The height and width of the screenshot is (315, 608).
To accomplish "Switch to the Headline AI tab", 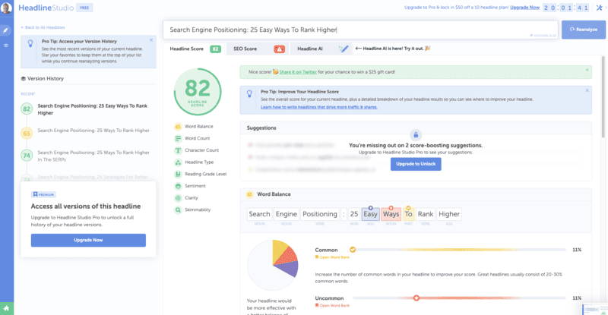I will [x=321, y=49].
